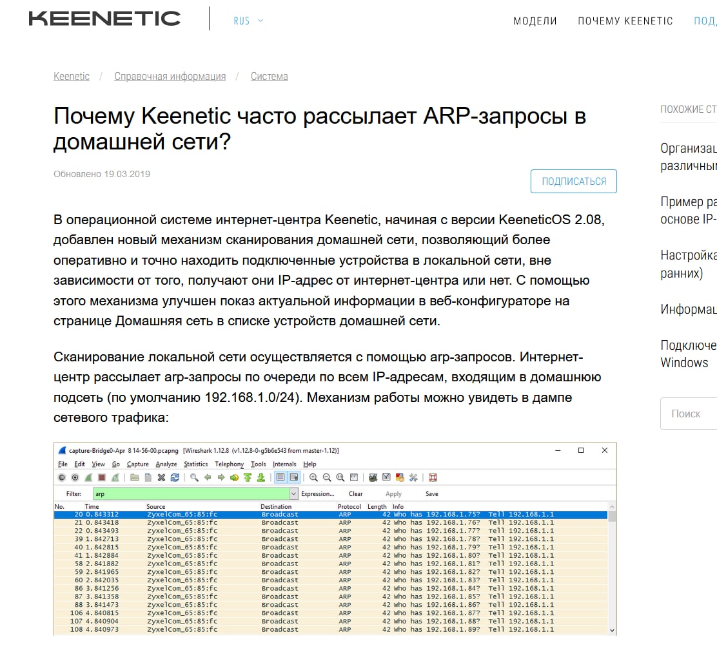This screenshot has width=717, height=657.
Task: Click the edit capture filters icon
Action: 373,477
